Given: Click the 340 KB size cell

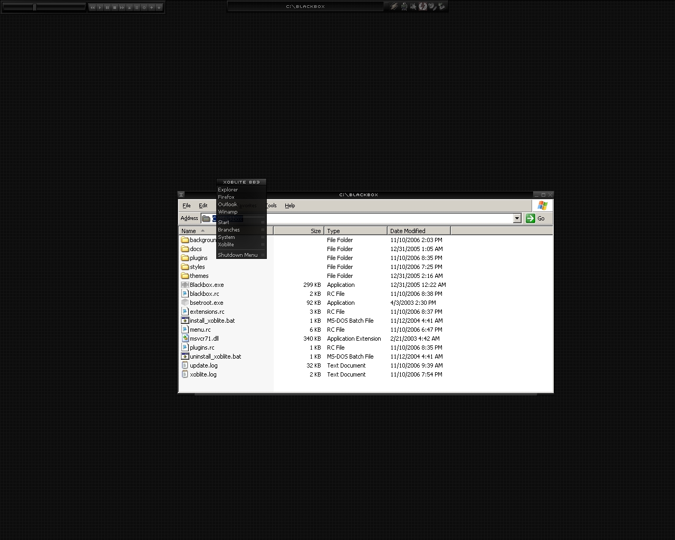Looking at the screenshot, I should (312, 339).
